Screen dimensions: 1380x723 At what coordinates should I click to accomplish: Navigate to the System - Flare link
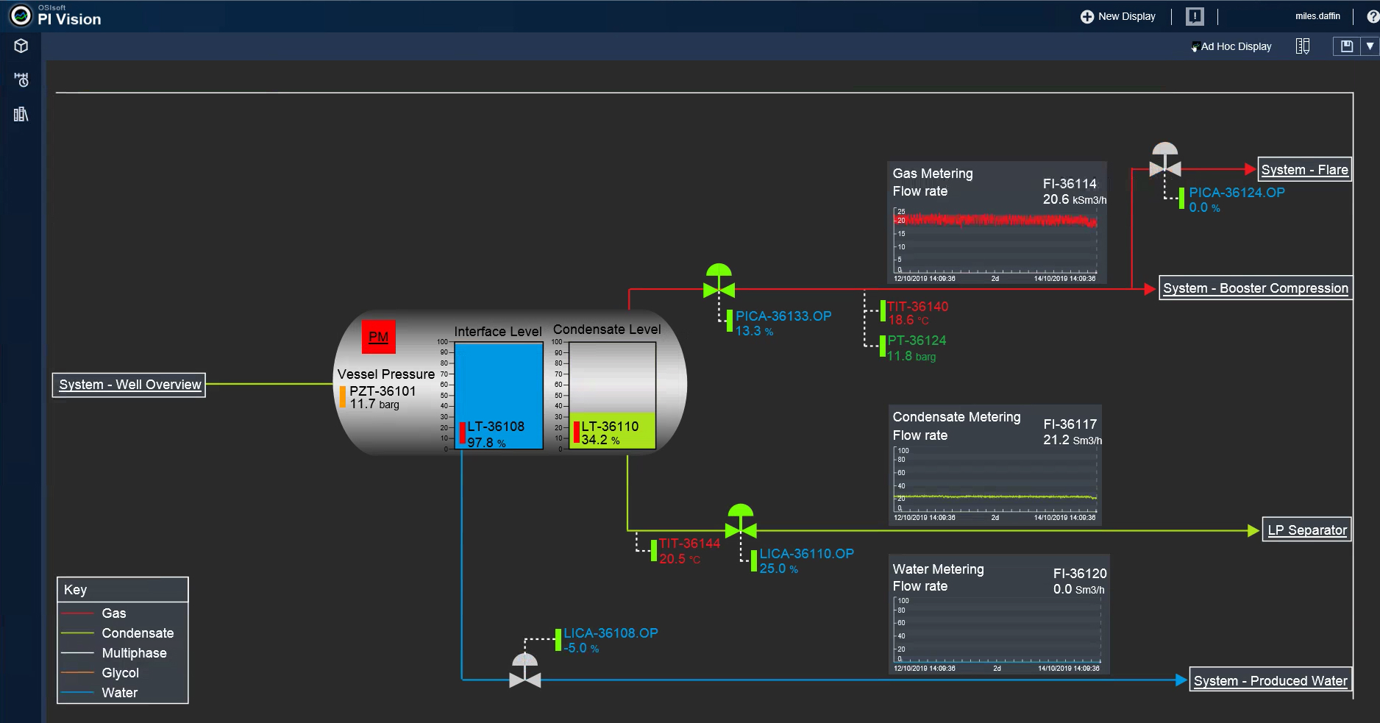[1304, 168]
